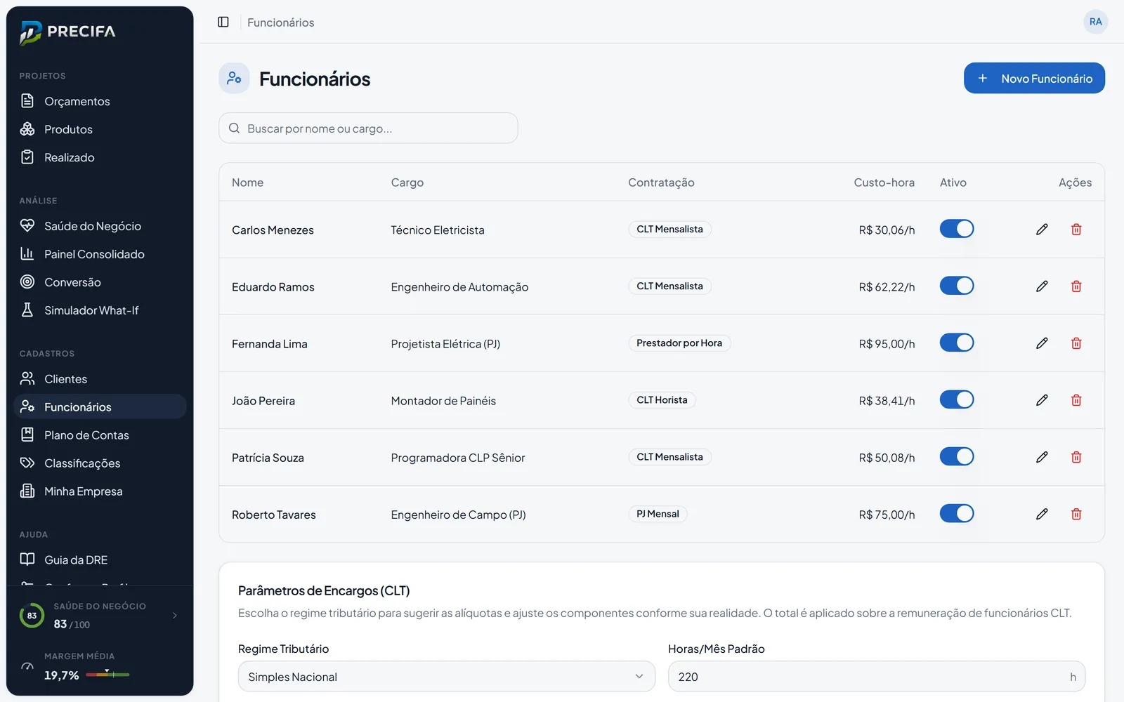Open Realizado in the sidebar
Image resolution: width=1124 pixels, height=702 pixels.
tap(100, 157)
